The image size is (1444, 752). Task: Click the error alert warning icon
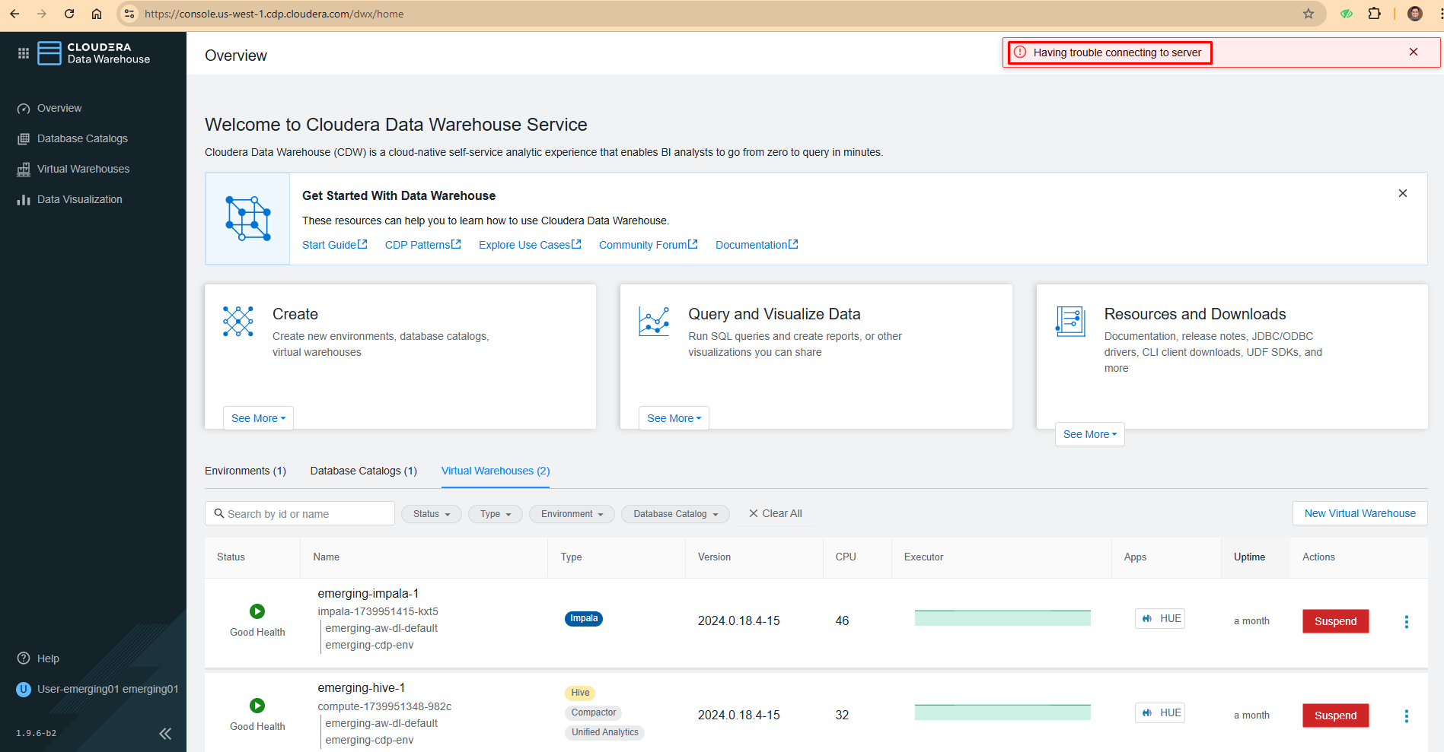click(x=1020, y=52)
